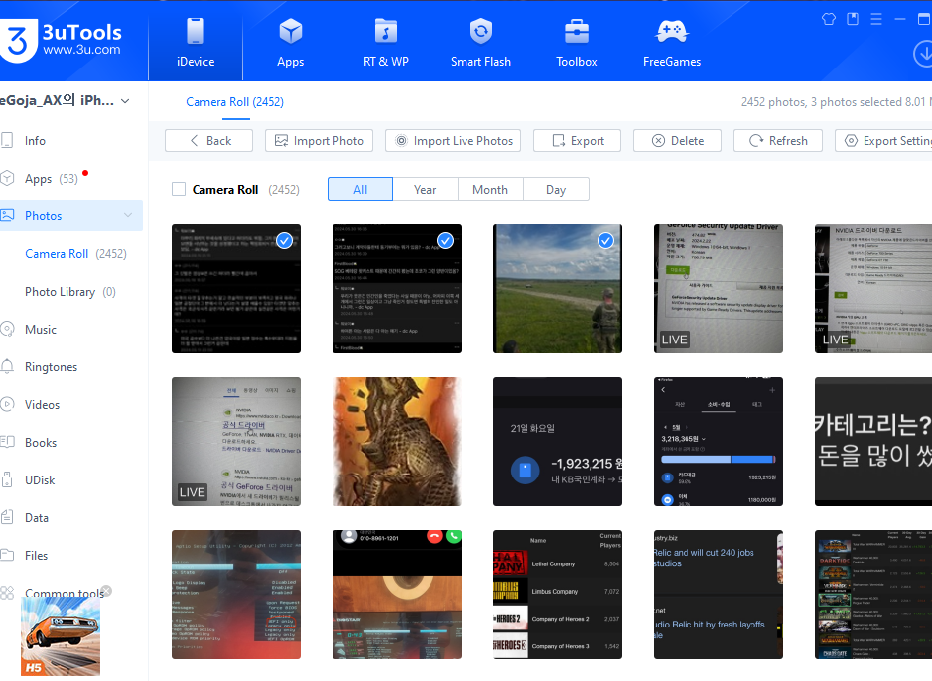Open the hamburger menu in title bar
Image resolution: width=932 pixels, height=681 pixels.
click(x=876, y=19)
